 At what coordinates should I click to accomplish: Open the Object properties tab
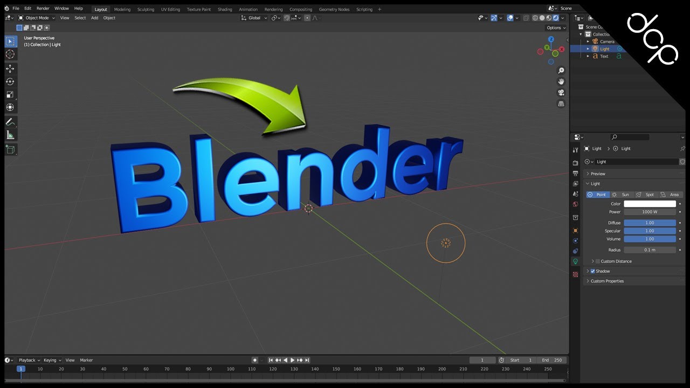pyautogui.click(x=575, y=231)
